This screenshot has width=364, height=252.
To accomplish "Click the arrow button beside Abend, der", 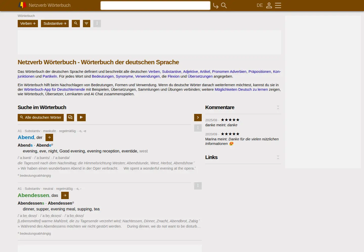I will pyautogui.click(x=49, y=137).
